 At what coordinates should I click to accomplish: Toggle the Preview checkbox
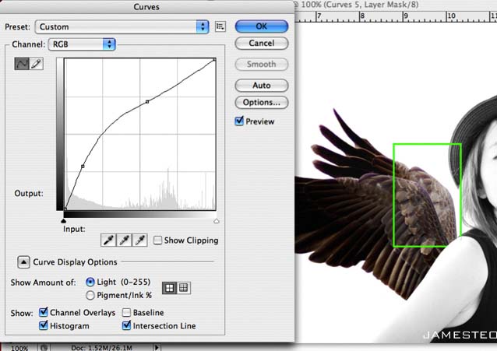239,121
